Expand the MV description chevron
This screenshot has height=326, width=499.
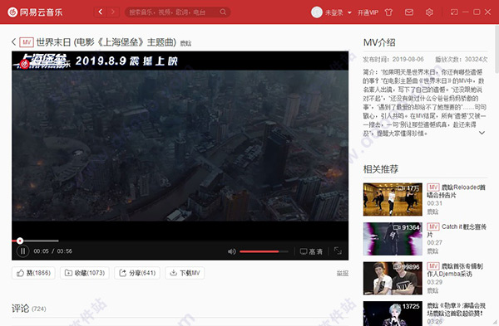coord(482,133)
